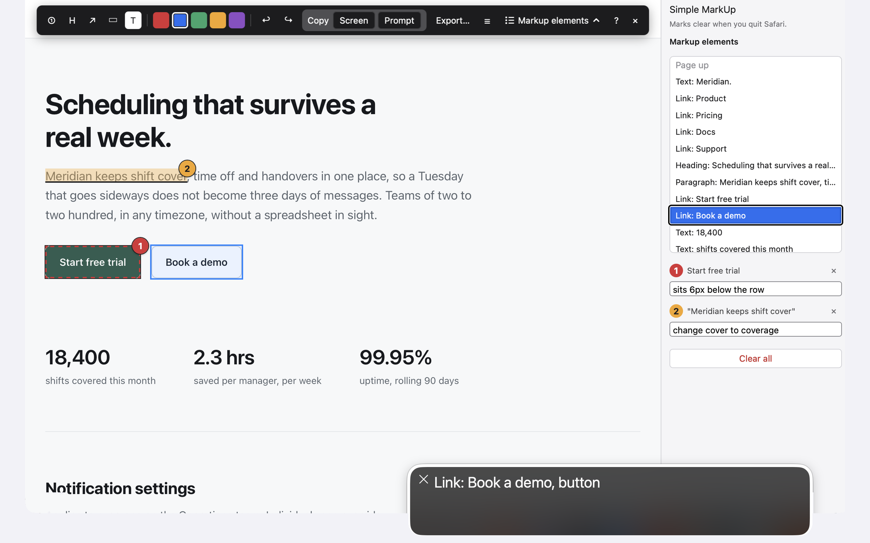Choose the Prompt copy mode
This screenshot has width=870, height=543.
(x=399, y=20)
